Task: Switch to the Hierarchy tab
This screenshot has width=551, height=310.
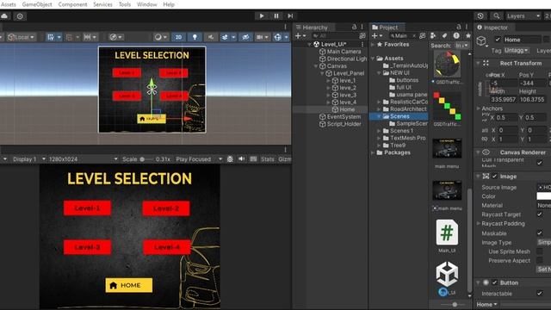Action: (x=312, y=27)
